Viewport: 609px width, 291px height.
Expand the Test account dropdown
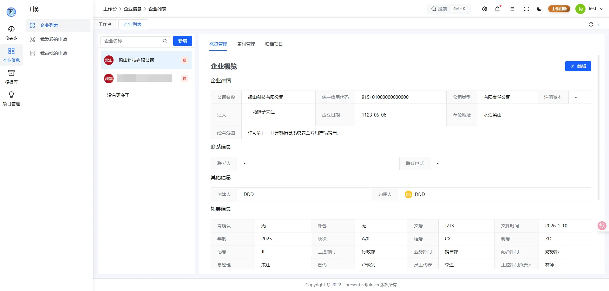595,9
